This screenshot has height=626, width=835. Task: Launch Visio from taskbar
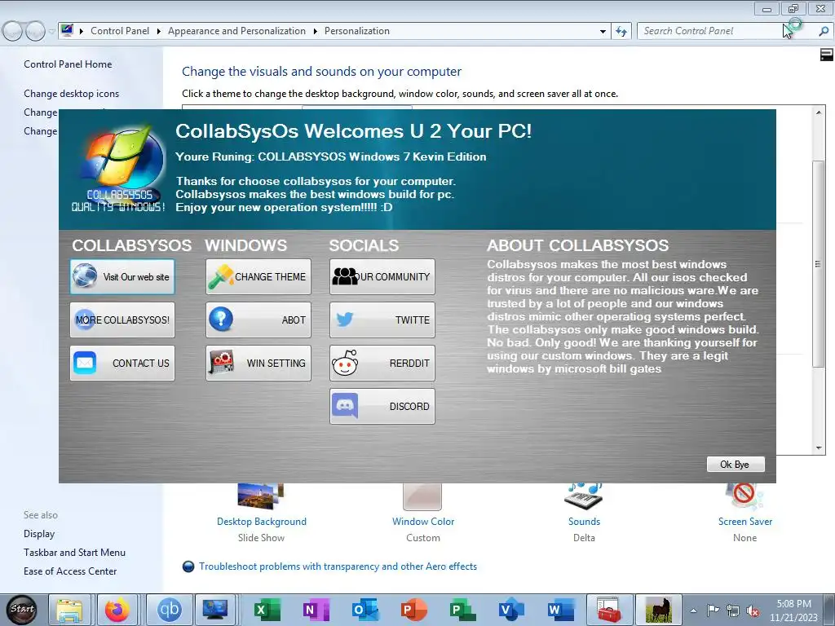(x=511, y=610)
